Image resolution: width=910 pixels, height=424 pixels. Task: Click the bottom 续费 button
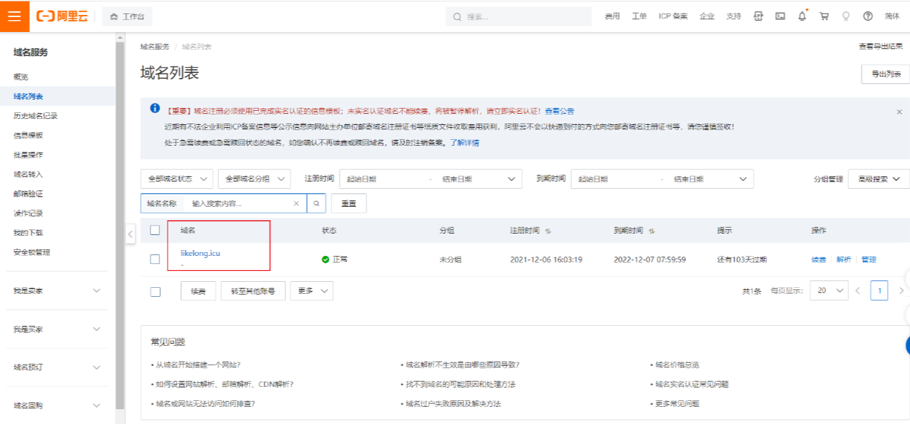tap(198, 291)
